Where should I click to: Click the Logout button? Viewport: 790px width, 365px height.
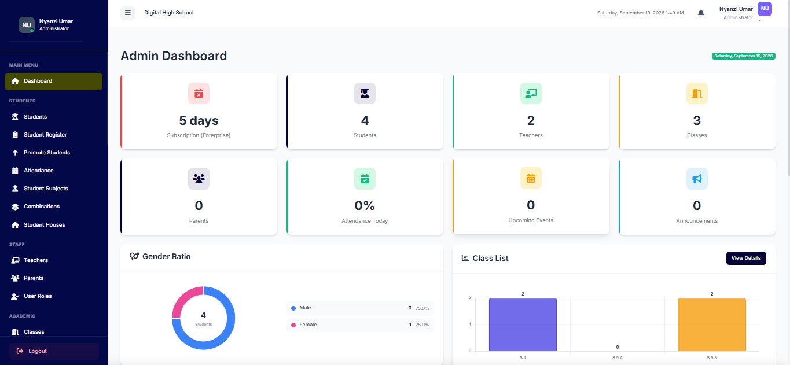54,351
